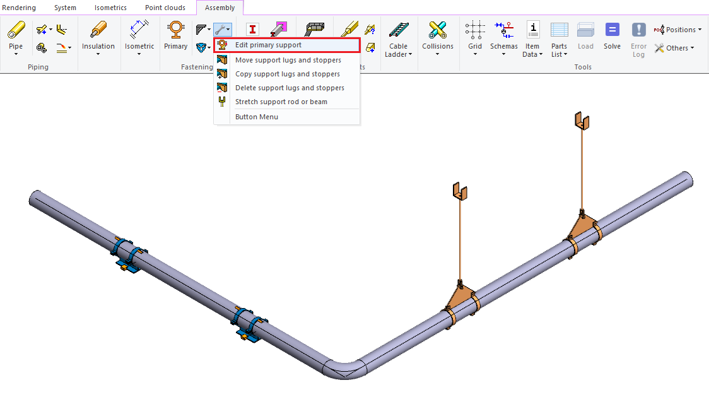Click the Cable Ladder icon
The image size is (709, 409).
[x=398, y=30]
